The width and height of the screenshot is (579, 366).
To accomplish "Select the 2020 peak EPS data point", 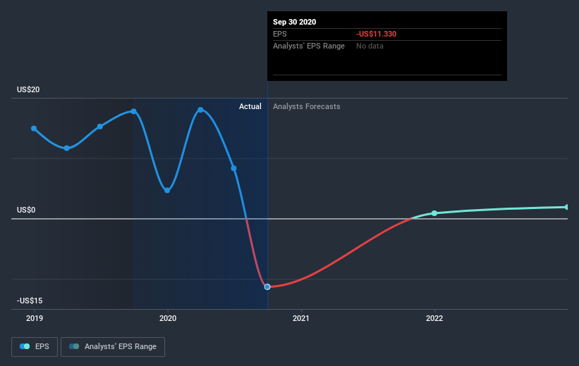I will 200,110.
